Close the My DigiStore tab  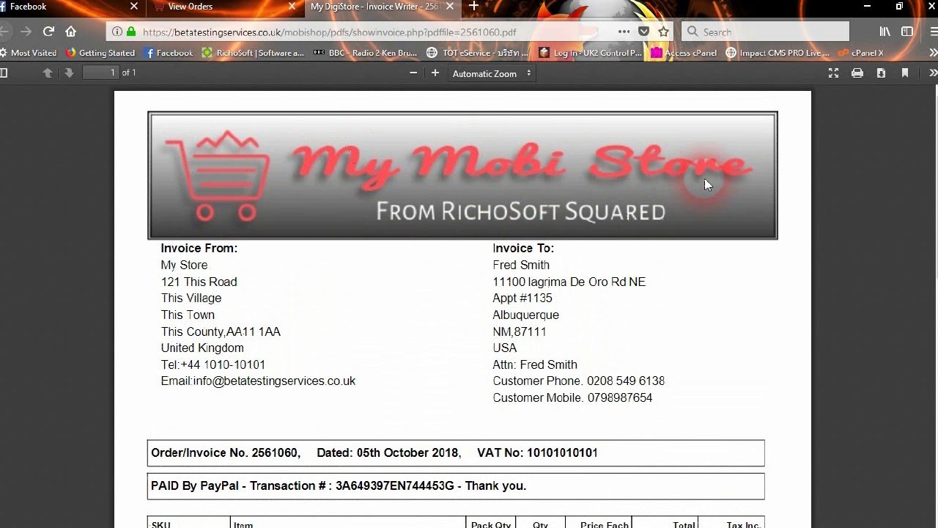(450, 6)
